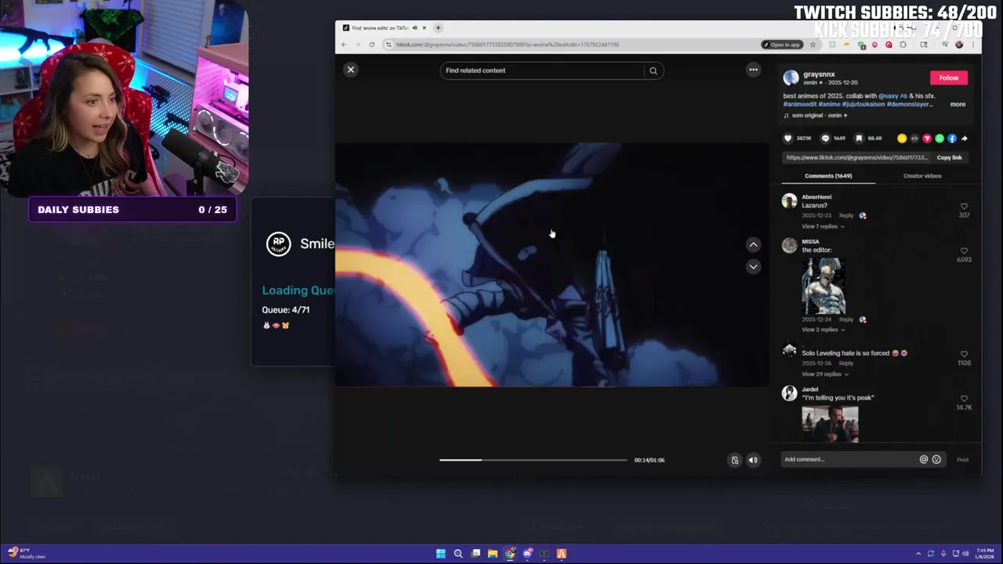This screenshot has width=1003, height=564.
Task: Like Jardel's comment
Action: (x=964, y=399)
